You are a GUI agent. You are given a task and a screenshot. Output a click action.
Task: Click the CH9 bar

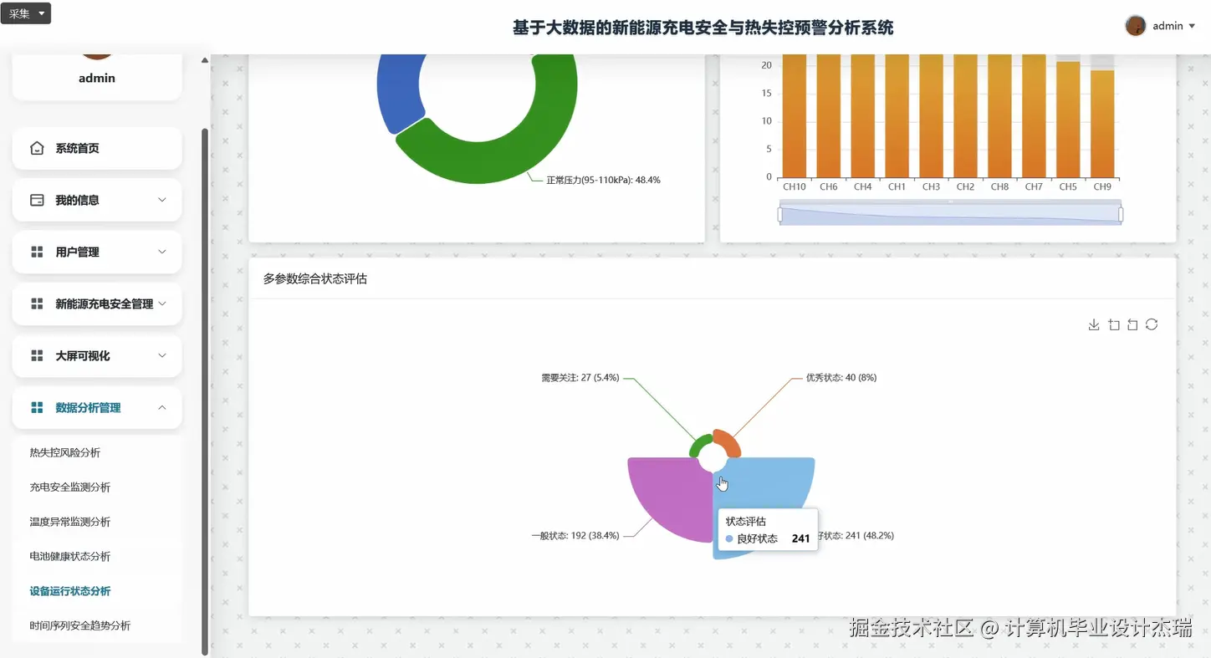coord(1102,123)
